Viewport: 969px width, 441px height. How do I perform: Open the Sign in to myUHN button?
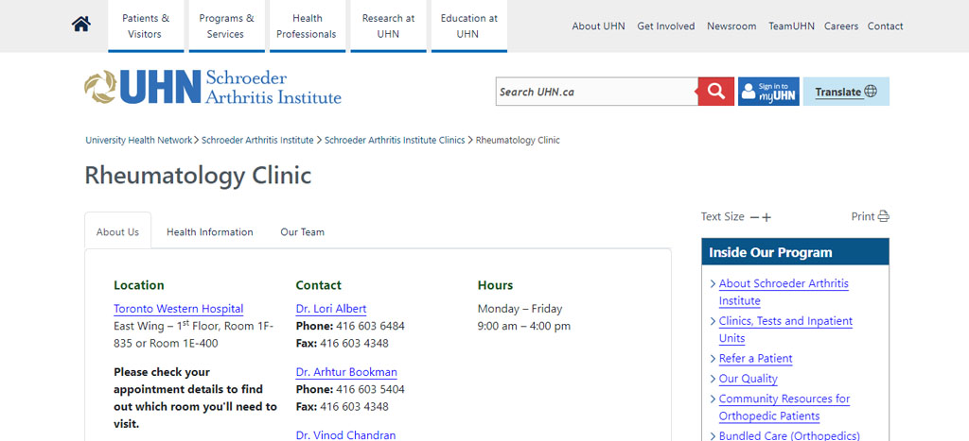(x=768, y=92)
